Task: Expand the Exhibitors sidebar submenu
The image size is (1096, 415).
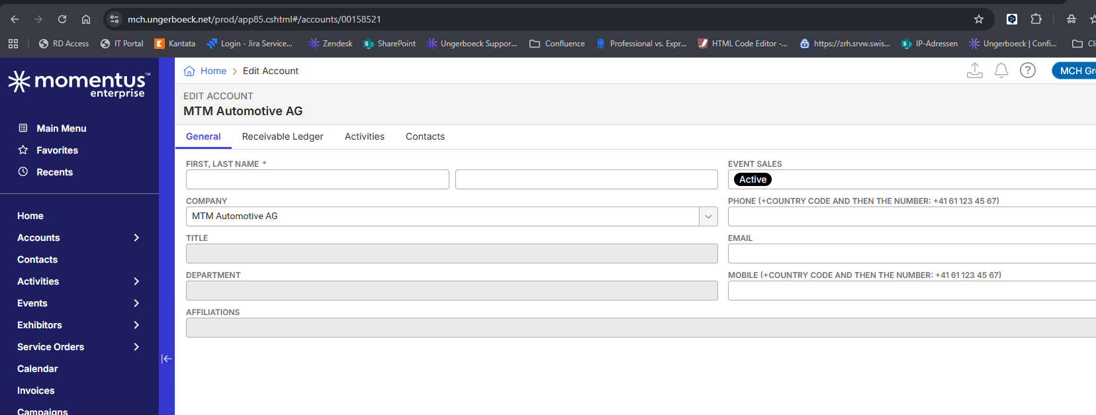Action: (x=136, y=325)
